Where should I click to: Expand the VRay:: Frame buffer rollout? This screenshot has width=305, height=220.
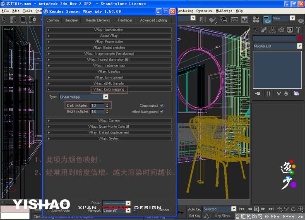[109, 42]
